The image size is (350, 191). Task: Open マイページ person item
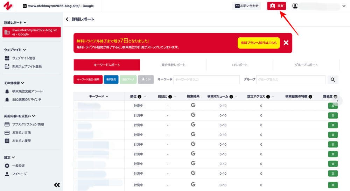(x=15, y=174)
